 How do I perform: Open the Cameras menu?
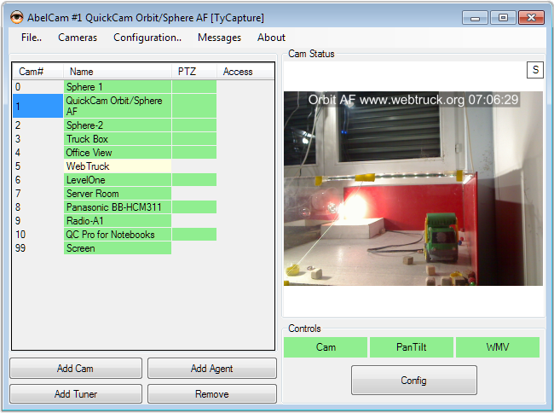point(78,38)
